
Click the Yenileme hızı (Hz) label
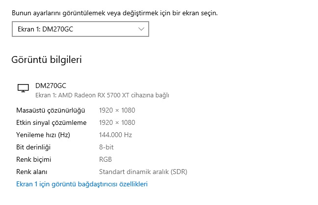[43, 135]
